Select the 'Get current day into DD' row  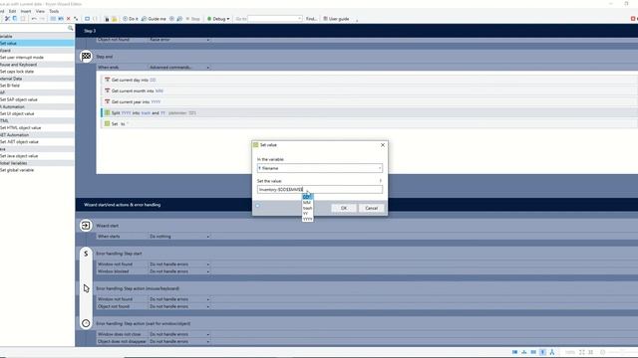click(x=370, y=80)
